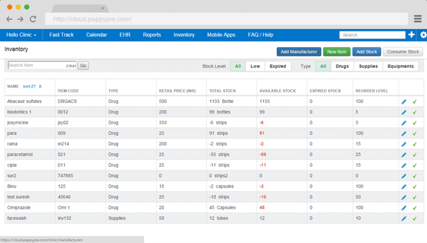The height and width of the screenshot is (243, 427).
Task: Click the Add Stock button
Action: [x=367, y=51]
